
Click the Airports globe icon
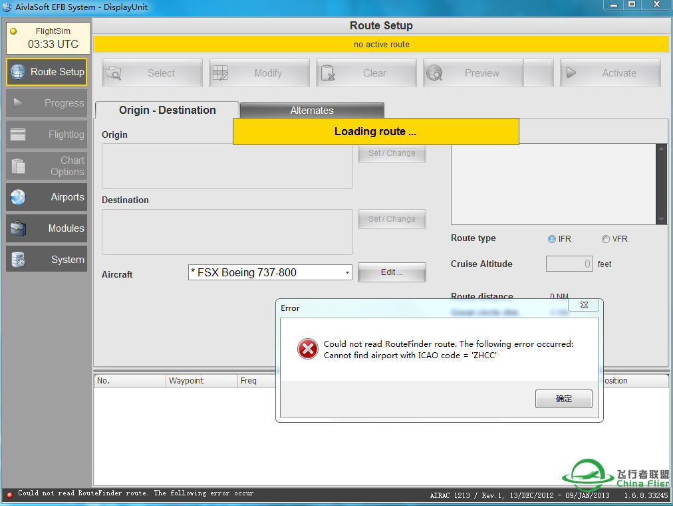pos(18,197)
